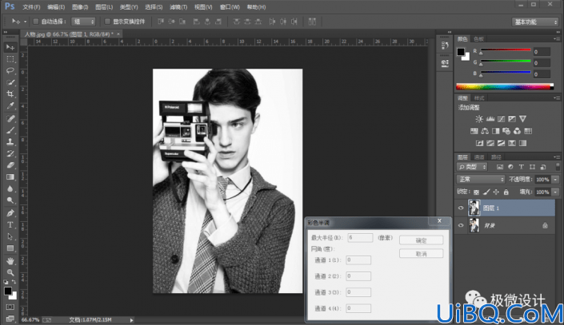Select the History Brush tool
Viewport: 564px width, 325px height.
(10, 153)
